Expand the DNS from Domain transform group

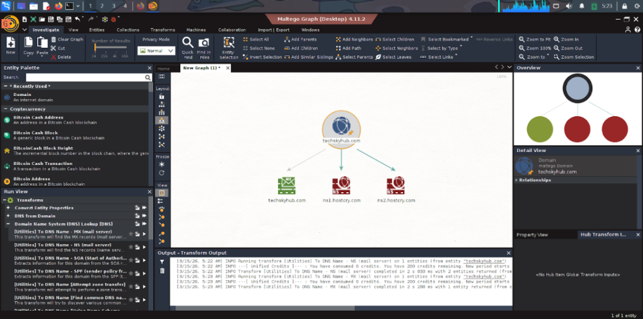click(8, 215)
